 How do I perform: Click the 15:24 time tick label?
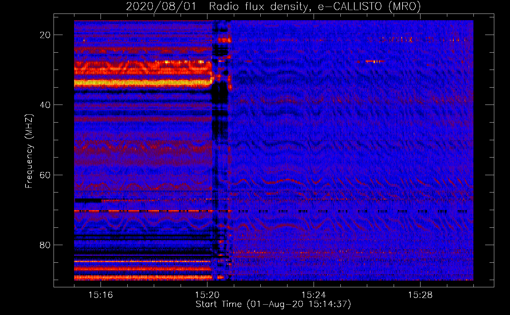pos(314,295)
